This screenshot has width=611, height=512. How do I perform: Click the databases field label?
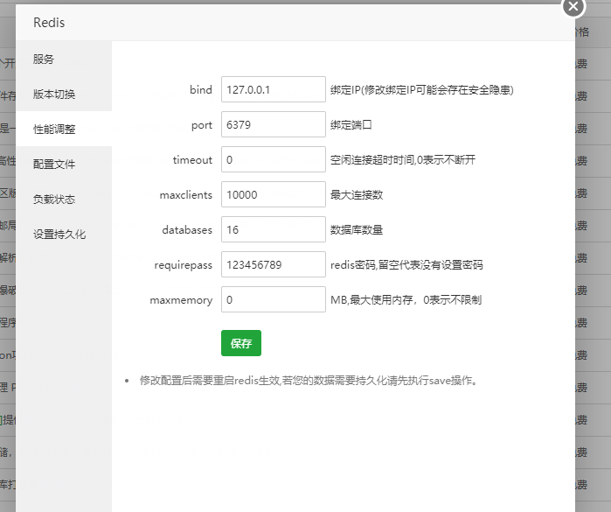(187, 230)
